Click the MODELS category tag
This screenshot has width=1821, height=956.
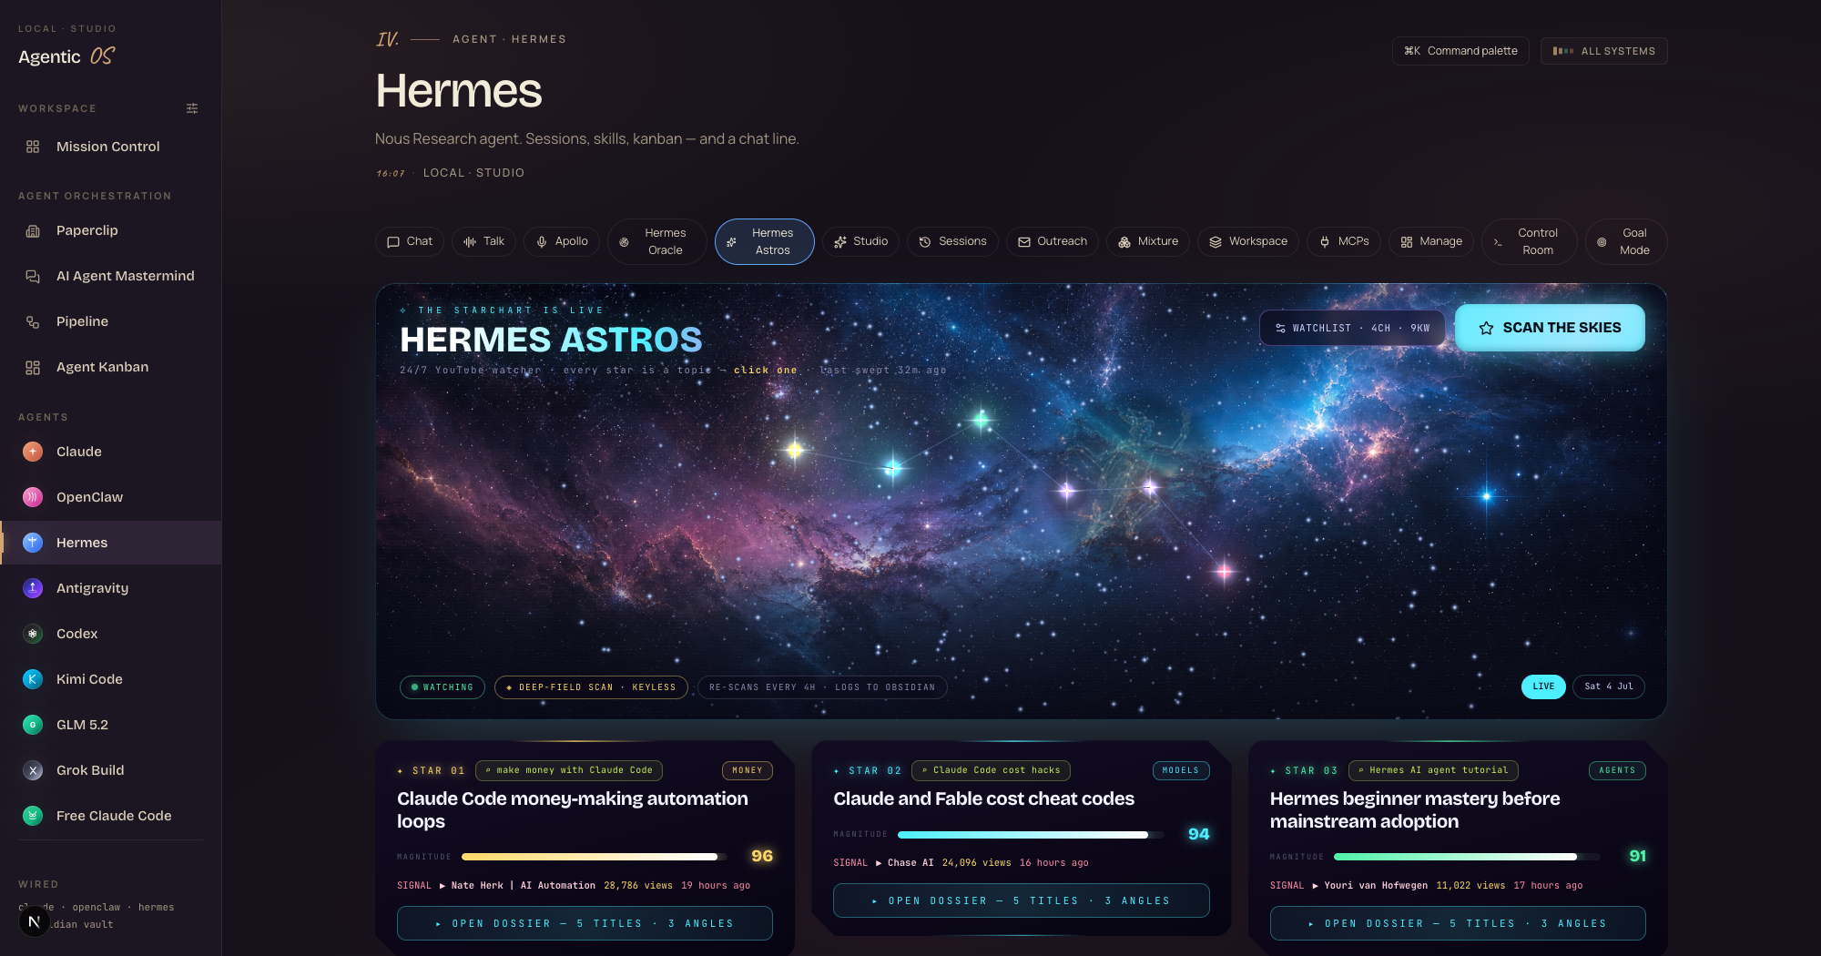[x=1181, y=770]
